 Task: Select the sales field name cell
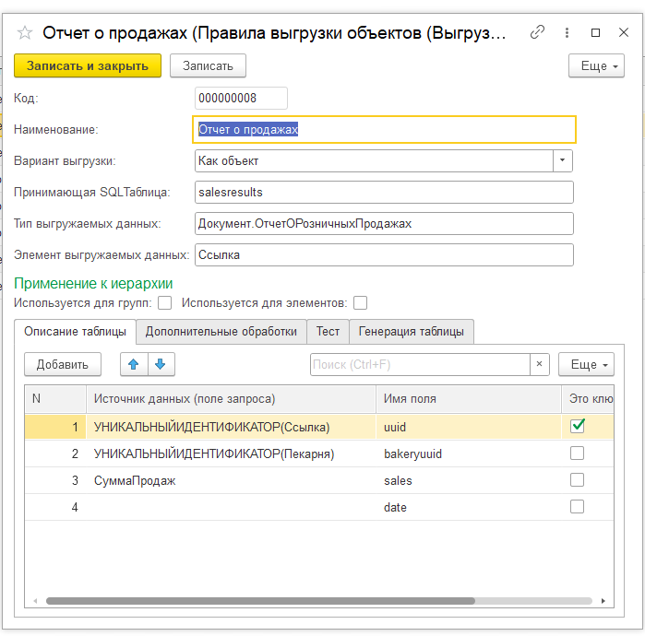[469, 480]
